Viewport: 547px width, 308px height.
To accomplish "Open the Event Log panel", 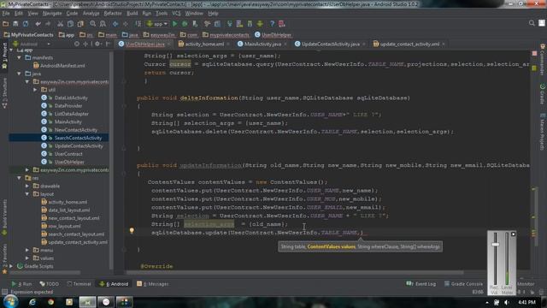I will point(421,284).
